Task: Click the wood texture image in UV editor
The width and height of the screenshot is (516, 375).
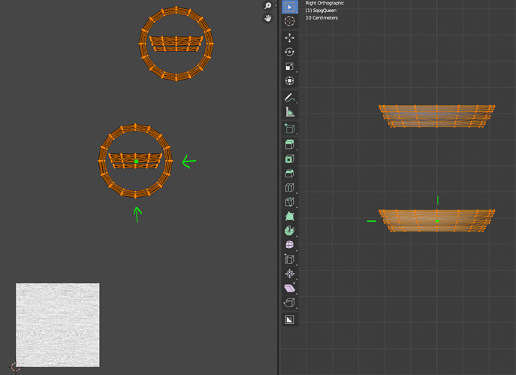Action: click(58, 325)
